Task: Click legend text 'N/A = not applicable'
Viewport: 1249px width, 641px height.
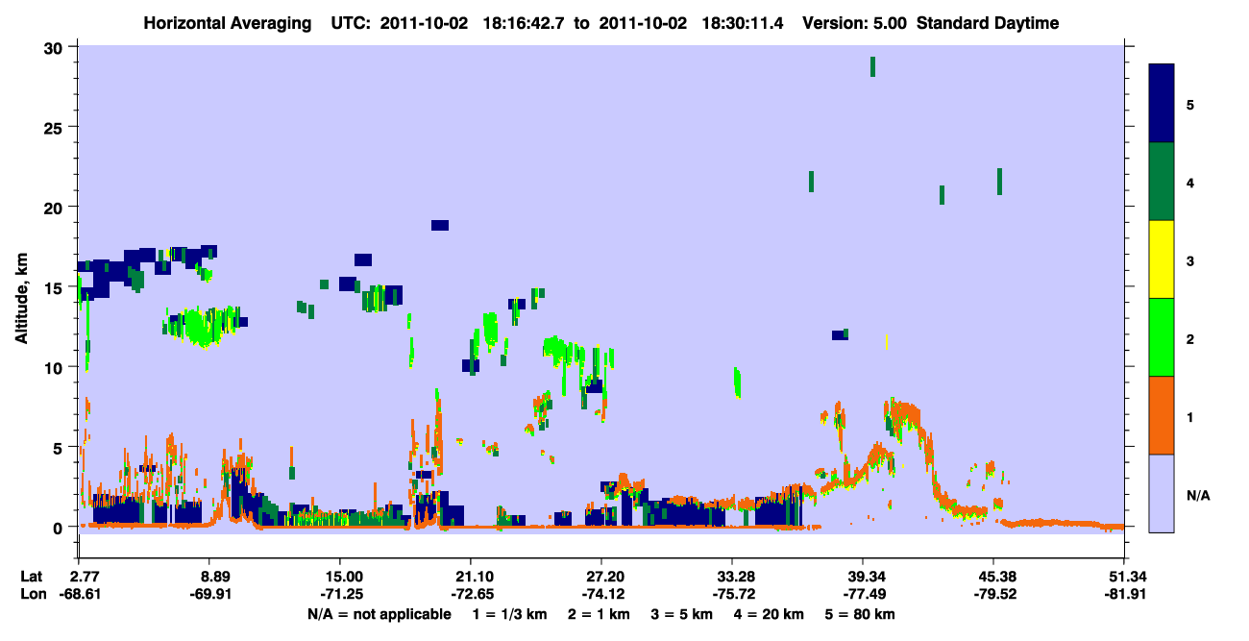Action: click(379, 614)
